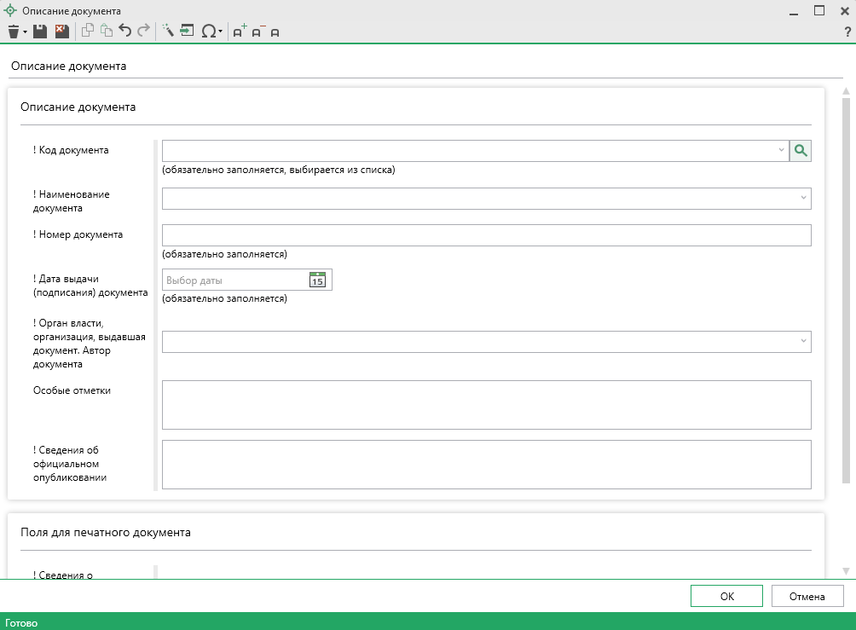Click the floppy disk save icon
This screenshot has width=856, height=630.
[39, 32]
